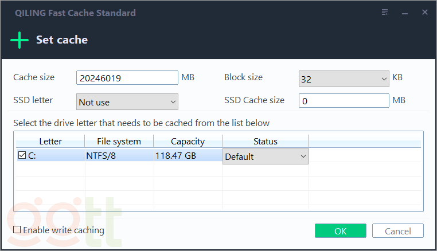Open the title bar menu icon
The height and width of the screenshot is (251, 437).
coord(384,12)
